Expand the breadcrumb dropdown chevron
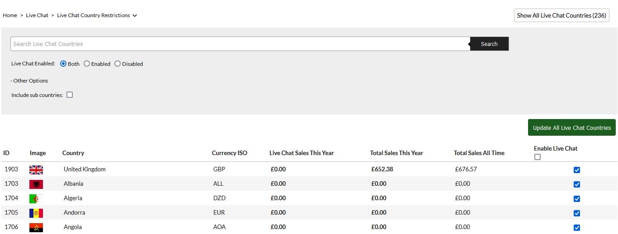Image resolution: width=618 pixels, height=234 pixels. (x=135, y=15)
